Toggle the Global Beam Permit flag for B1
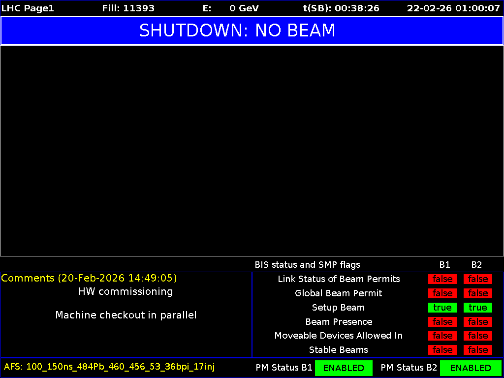This screenshot has height=378, width=504. [442, 293]
